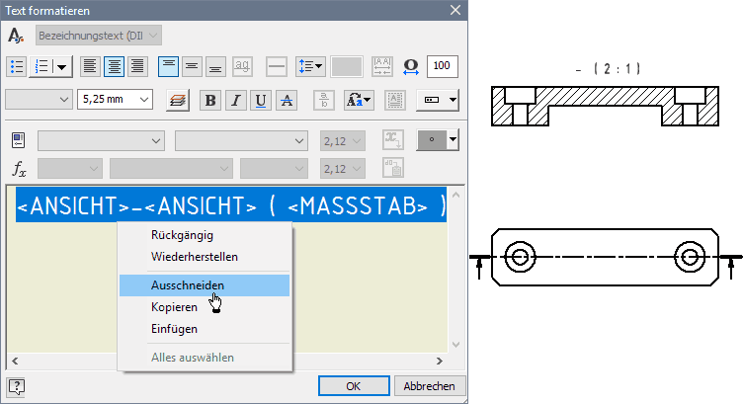Apply strikethrough to selected text

(x=287, y=99)
